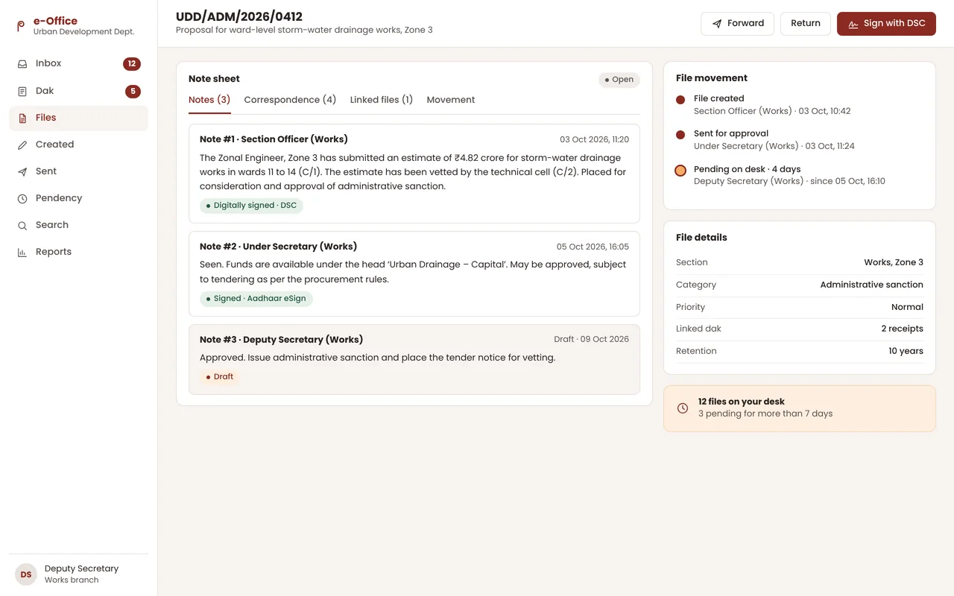Sign the file with DSC
The image size is (954, 596).
(x=886, y=24)
